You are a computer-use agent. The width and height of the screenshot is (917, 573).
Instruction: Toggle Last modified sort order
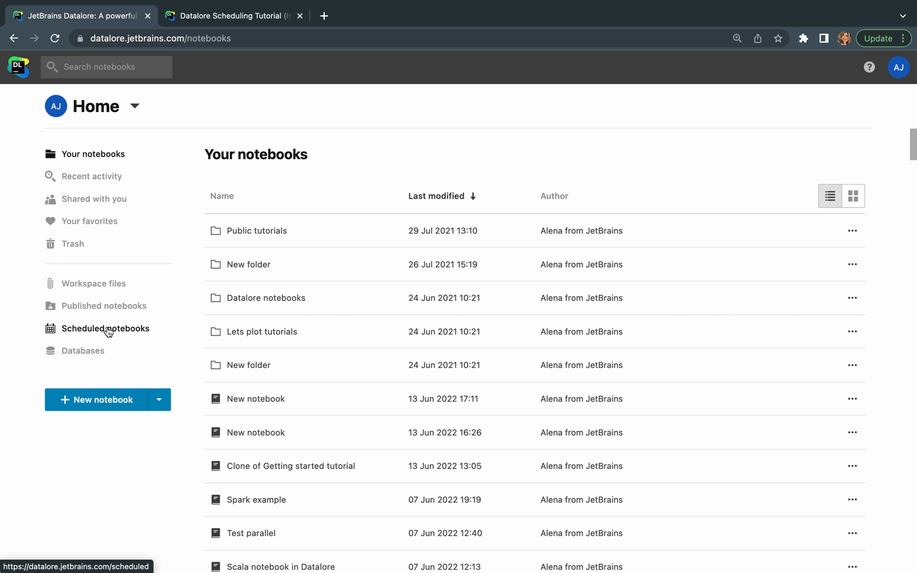point(442,196)
